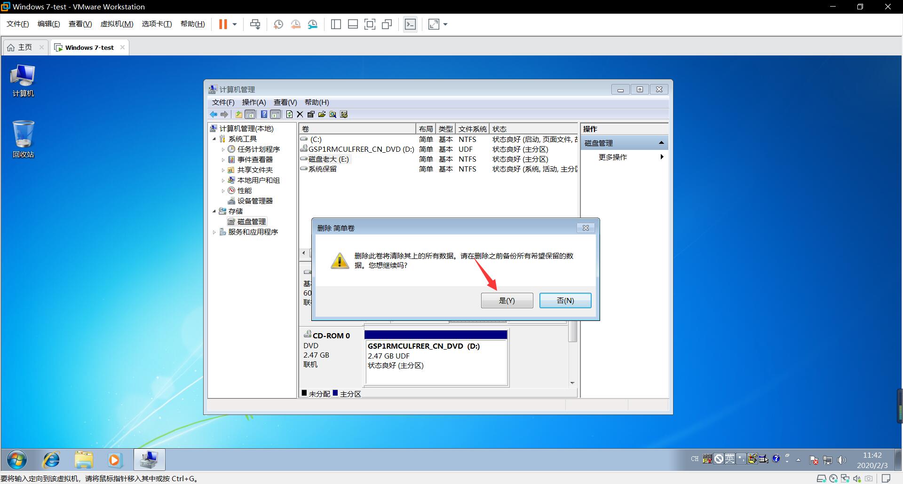Select the GSP1RMCULFRER_CN_DVD (D:) partition block
Image resolution: width=903 pixels, height=484 pixels.
[x=436, y=358]
